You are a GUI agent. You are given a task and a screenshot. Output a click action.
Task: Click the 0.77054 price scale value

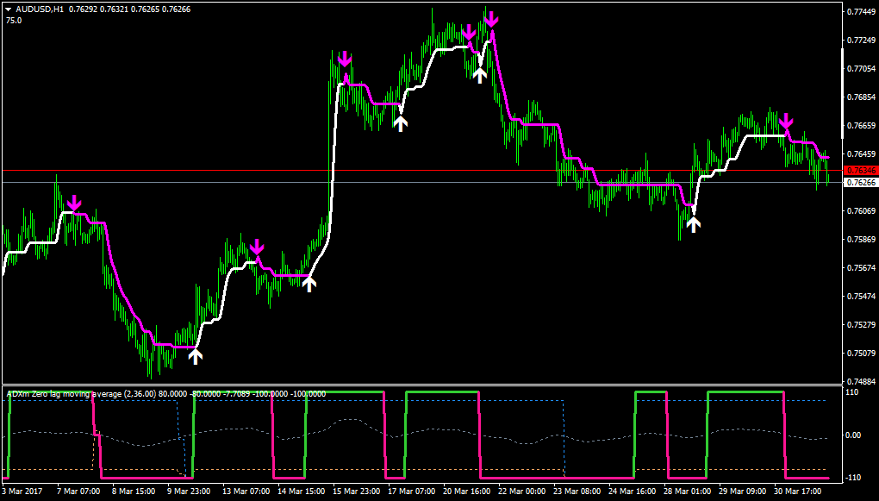click(862, 68)
